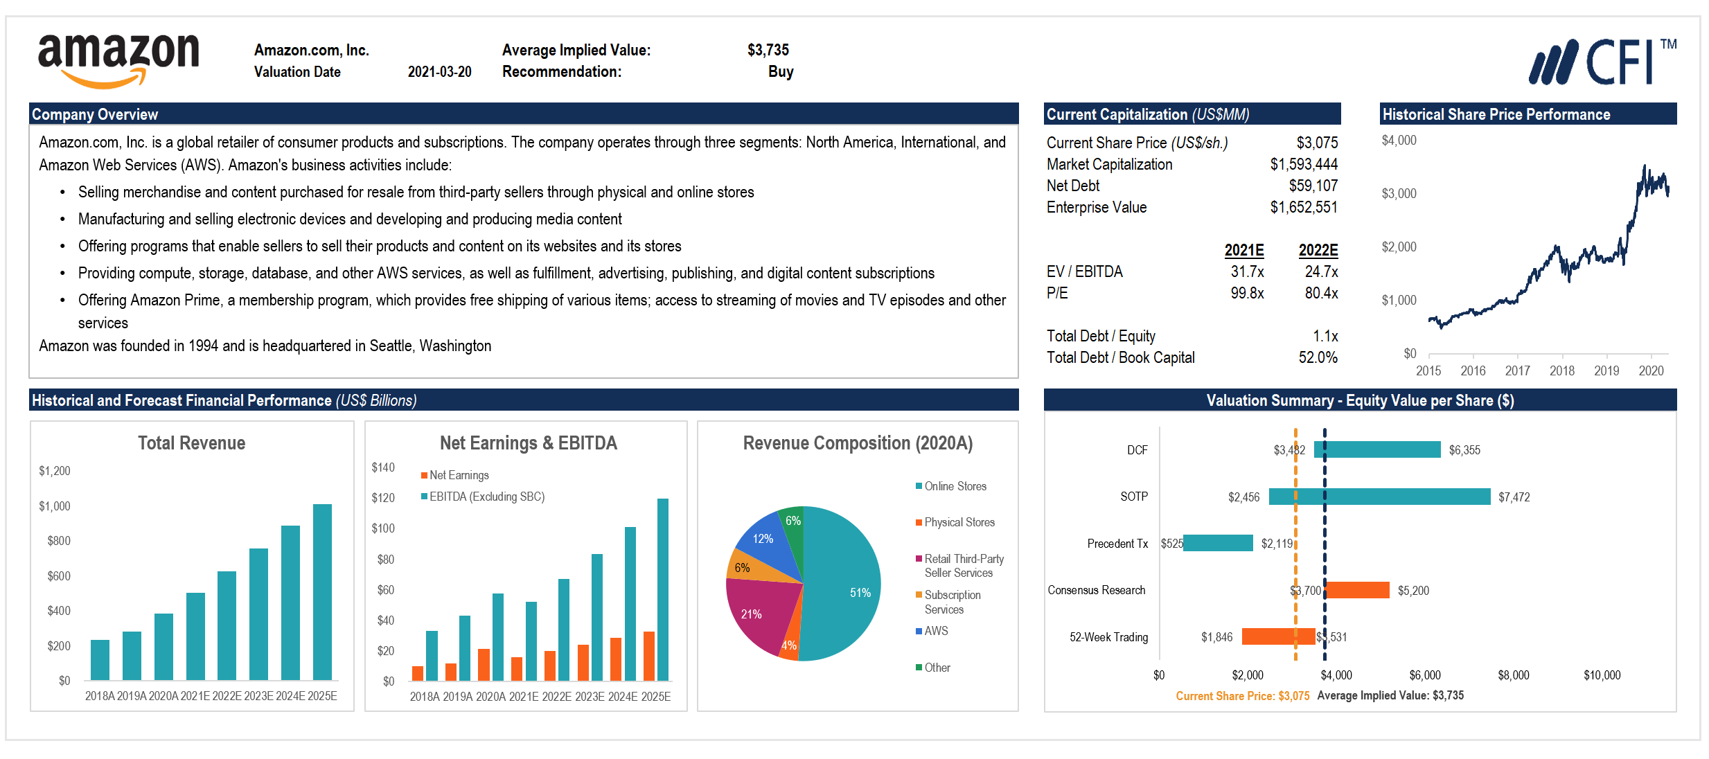Image resolution: width=1709 pixels, height=759 pixels.
Task: Click the 2022E column heading
Action: point(1318,250)
